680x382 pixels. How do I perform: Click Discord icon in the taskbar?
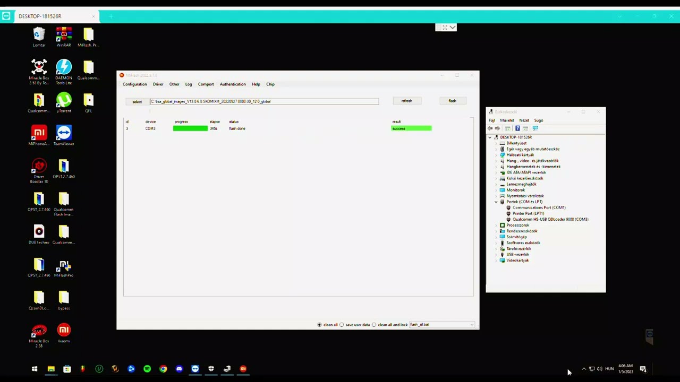[x=179, y=369]
